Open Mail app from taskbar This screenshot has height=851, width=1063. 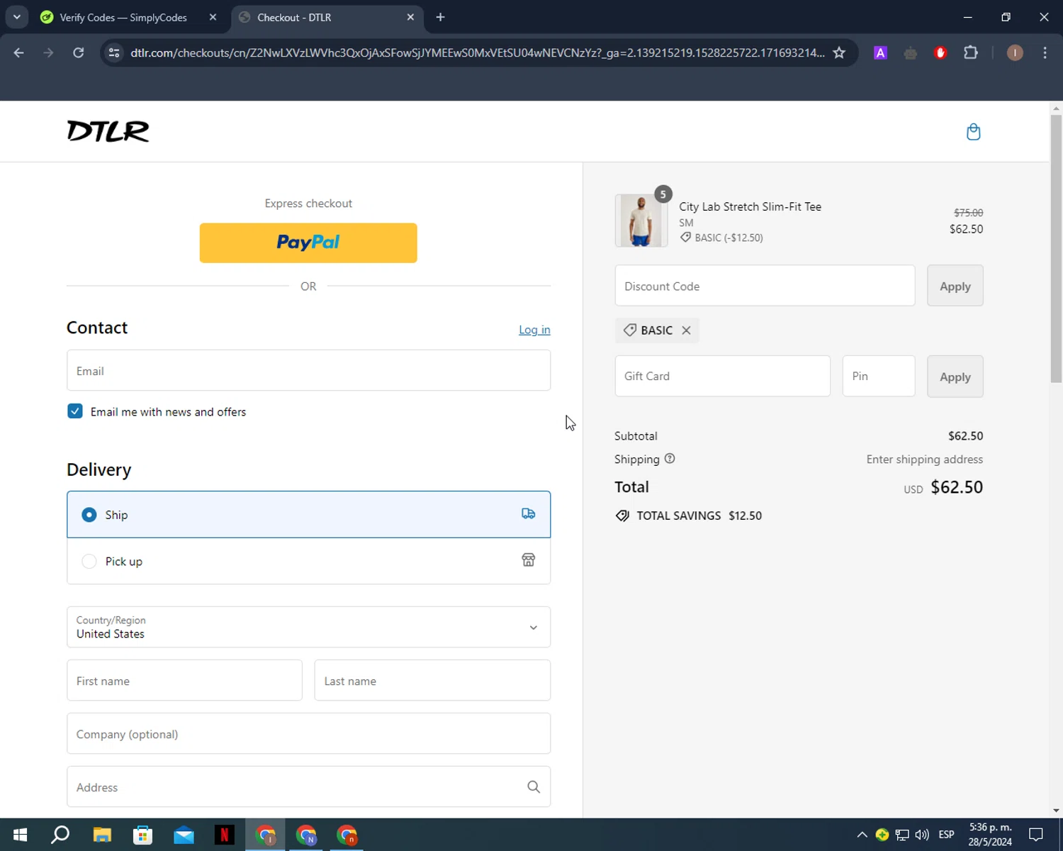(x=184, y=835)
